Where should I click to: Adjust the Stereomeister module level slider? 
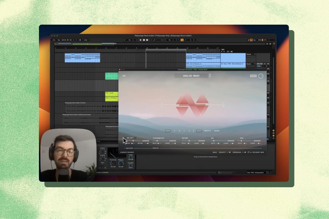pyautogui.click(x=157, y=141)
